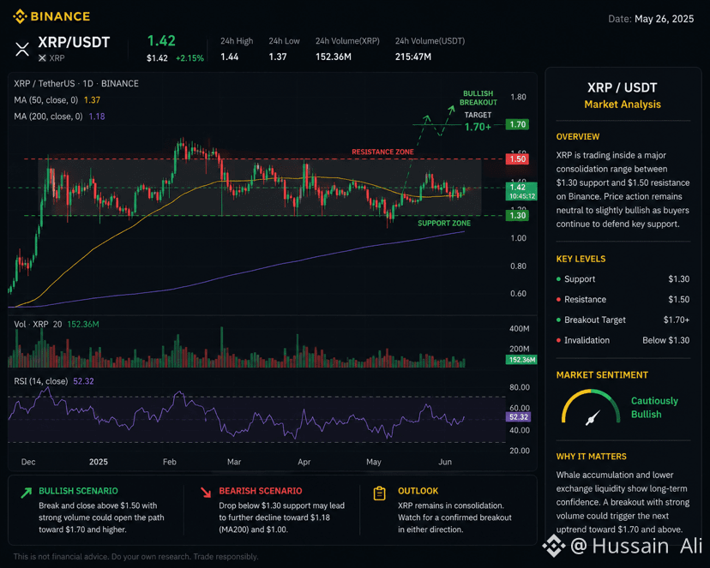Click the RSI value tag 52.32
Image resolution: width=710 pixels, height=568 pixels.
518,417
